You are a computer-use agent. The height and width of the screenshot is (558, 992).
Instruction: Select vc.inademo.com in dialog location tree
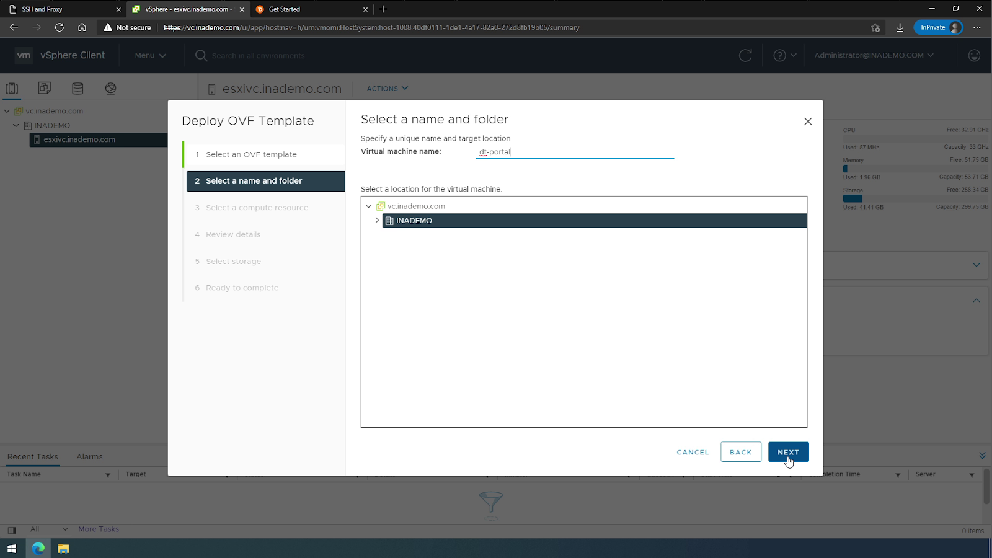[x=416, y=206]
